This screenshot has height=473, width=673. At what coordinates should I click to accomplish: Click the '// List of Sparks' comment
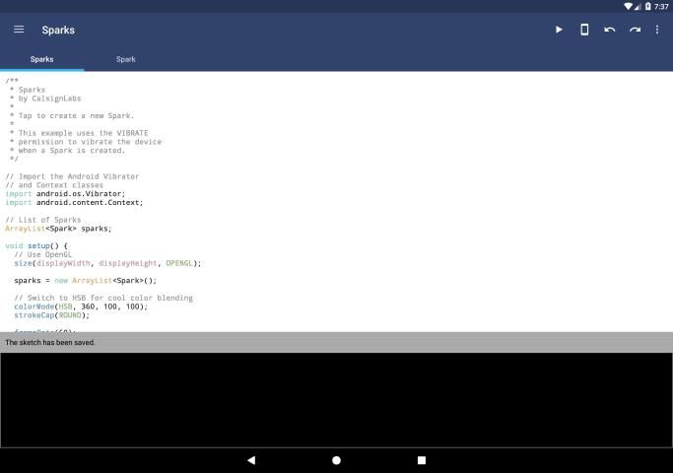pos(43,220)
